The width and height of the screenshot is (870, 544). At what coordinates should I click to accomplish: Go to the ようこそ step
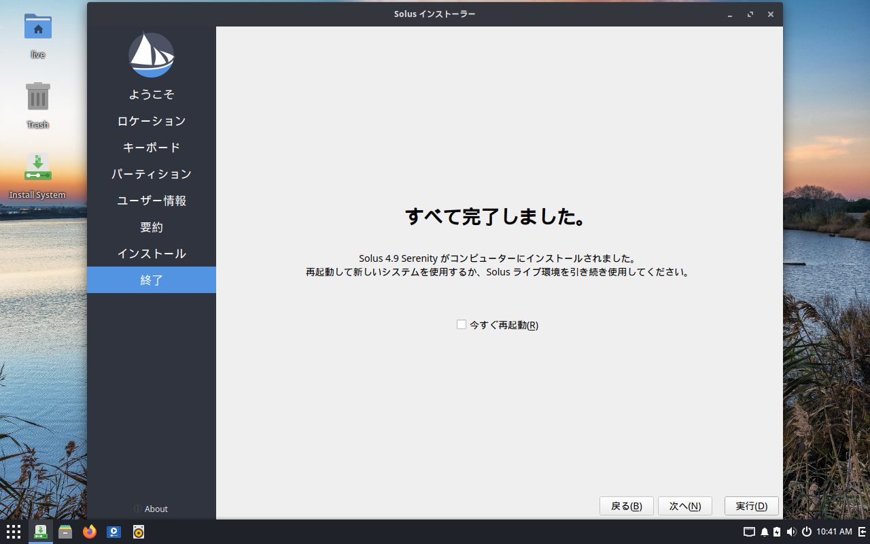(152, 95)
